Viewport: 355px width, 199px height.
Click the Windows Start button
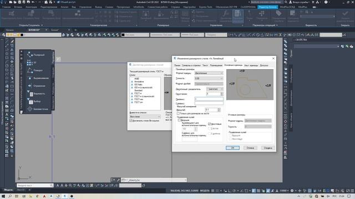pos(3,196)
